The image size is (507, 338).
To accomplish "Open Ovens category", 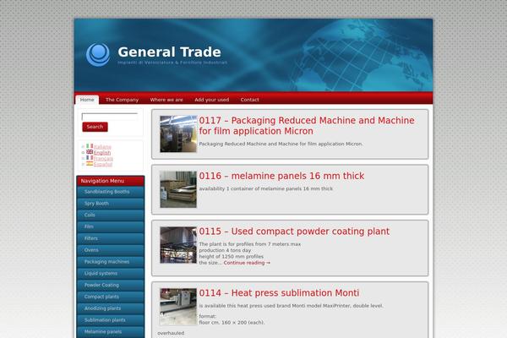I will click(x=111, y=250).
